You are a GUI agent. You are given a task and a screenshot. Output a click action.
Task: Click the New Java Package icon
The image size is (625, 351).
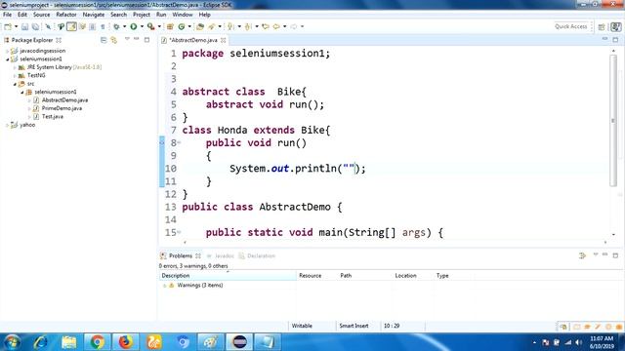[170, 26]
